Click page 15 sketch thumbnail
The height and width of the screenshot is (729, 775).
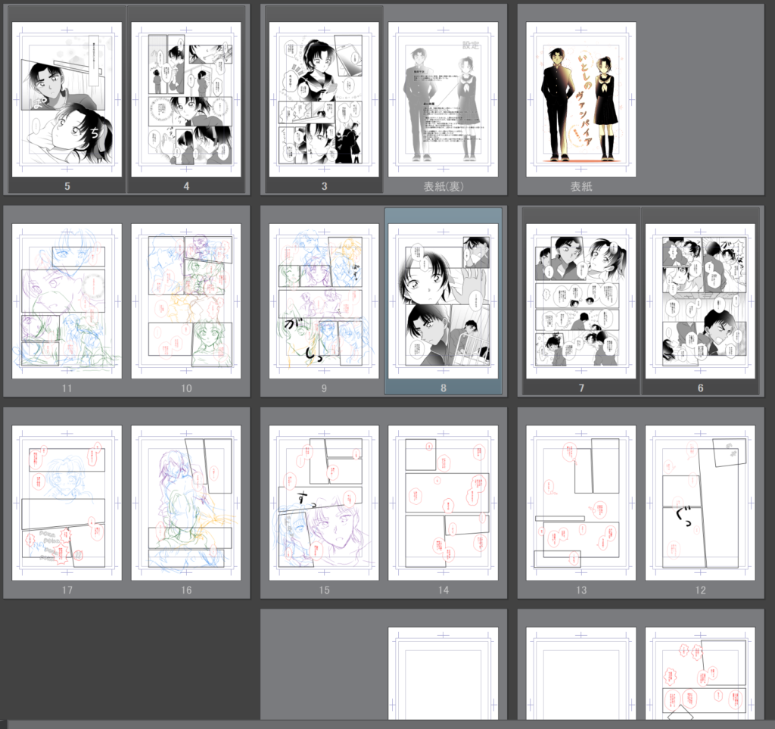324,503
